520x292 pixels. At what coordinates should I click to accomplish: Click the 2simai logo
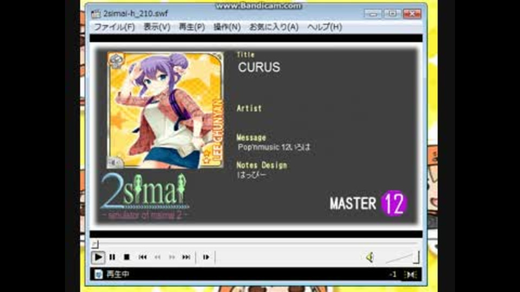tap(145, 196)
